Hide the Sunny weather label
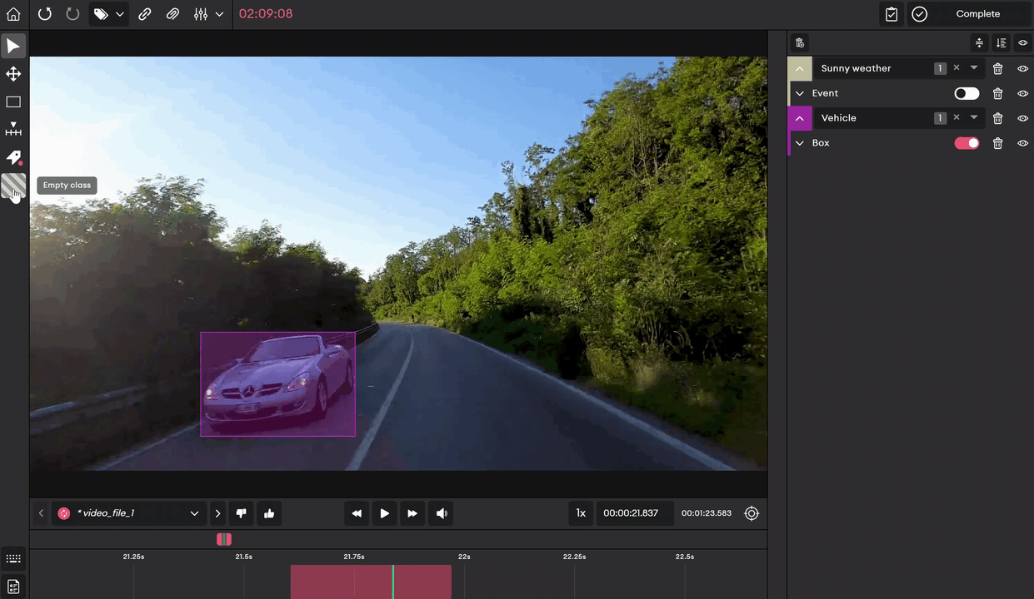 (x=1023, y=69)
